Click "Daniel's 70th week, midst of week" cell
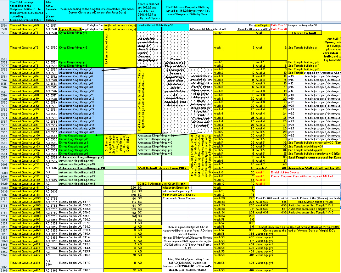The width and height of the screenshot is (341, 273). [298, 198]
